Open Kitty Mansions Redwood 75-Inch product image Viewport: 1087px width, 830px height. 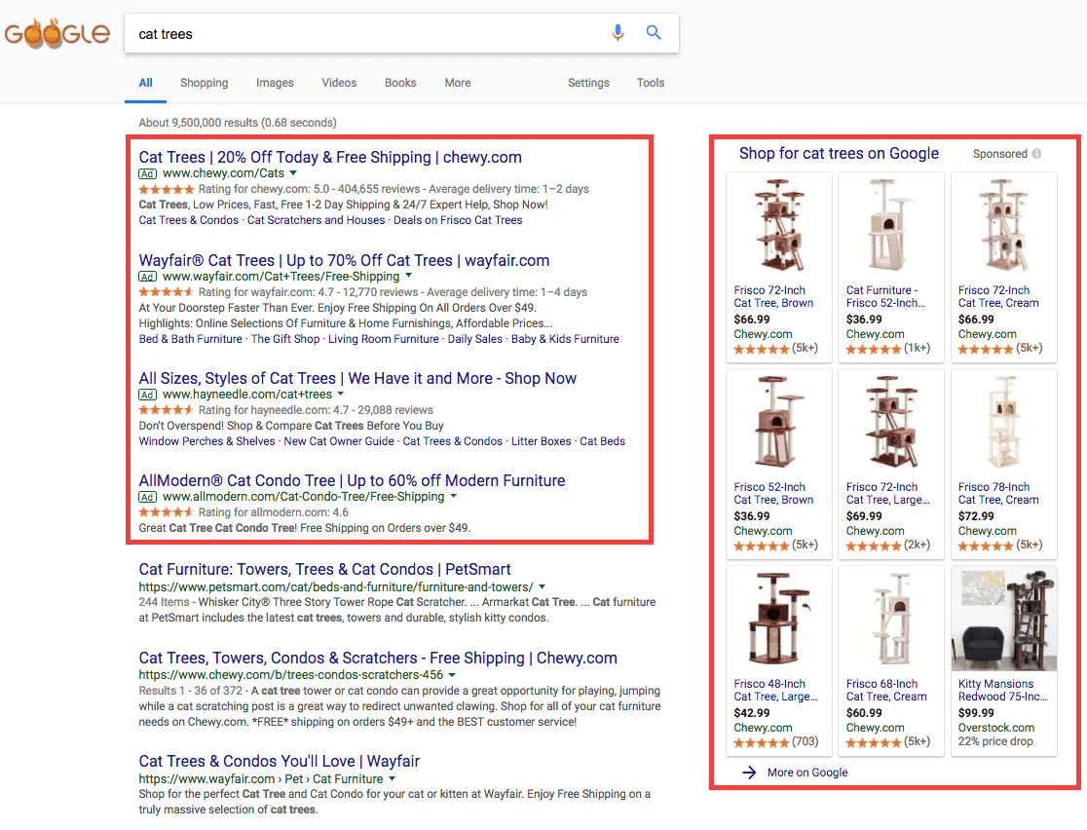(1004, 619)
